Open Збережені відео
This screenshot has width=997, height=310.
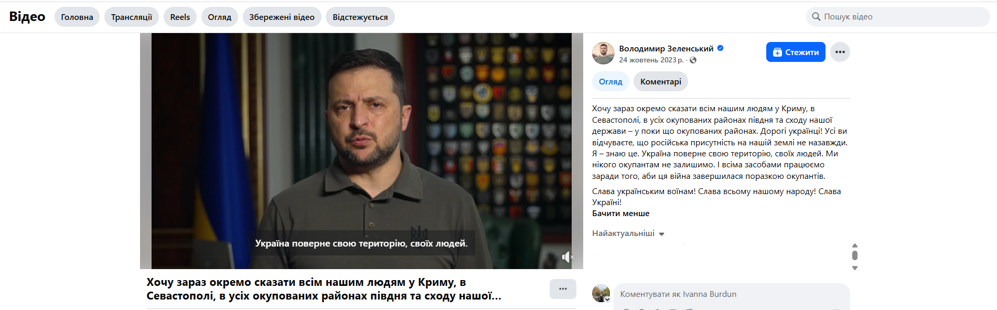pos(282,17)
